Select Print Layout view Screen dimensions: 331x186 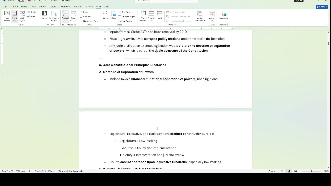(14, 16)
